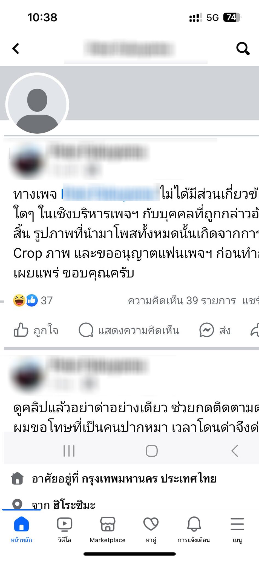Open search with the magnifying glass icon
This screenshot has width=259, height=561.
coord(243,49)
